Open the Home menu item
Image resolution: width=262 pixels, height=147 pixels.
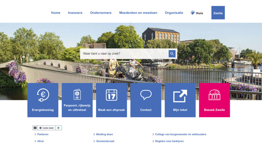pyautogui.click(x=56, y=13)
